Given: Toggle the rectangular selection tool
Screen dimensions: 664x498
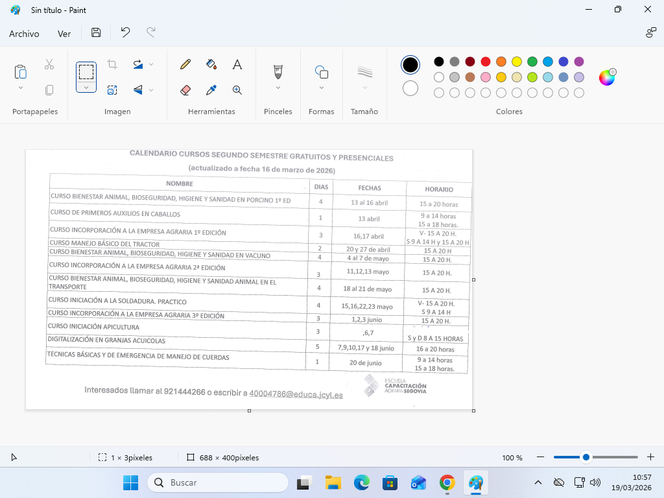Looking at the screenshot, I should [x=86, y=71].
